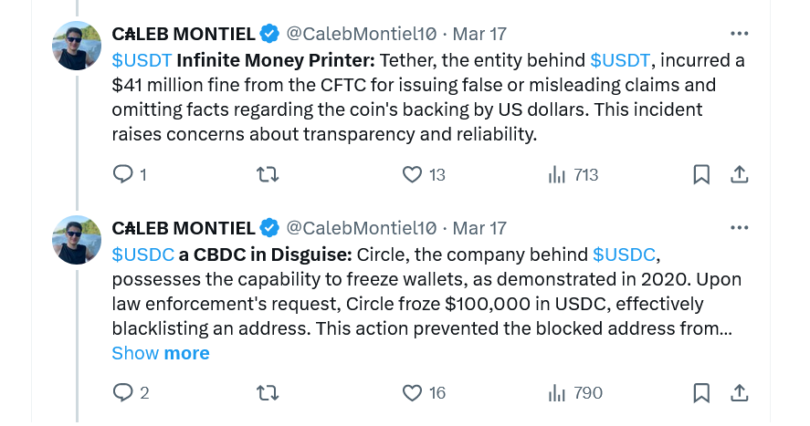This screenshot has width=810, height=426.
Task: Share the USDT Infinite Money Printer tweet
Action: coord(740,174)
